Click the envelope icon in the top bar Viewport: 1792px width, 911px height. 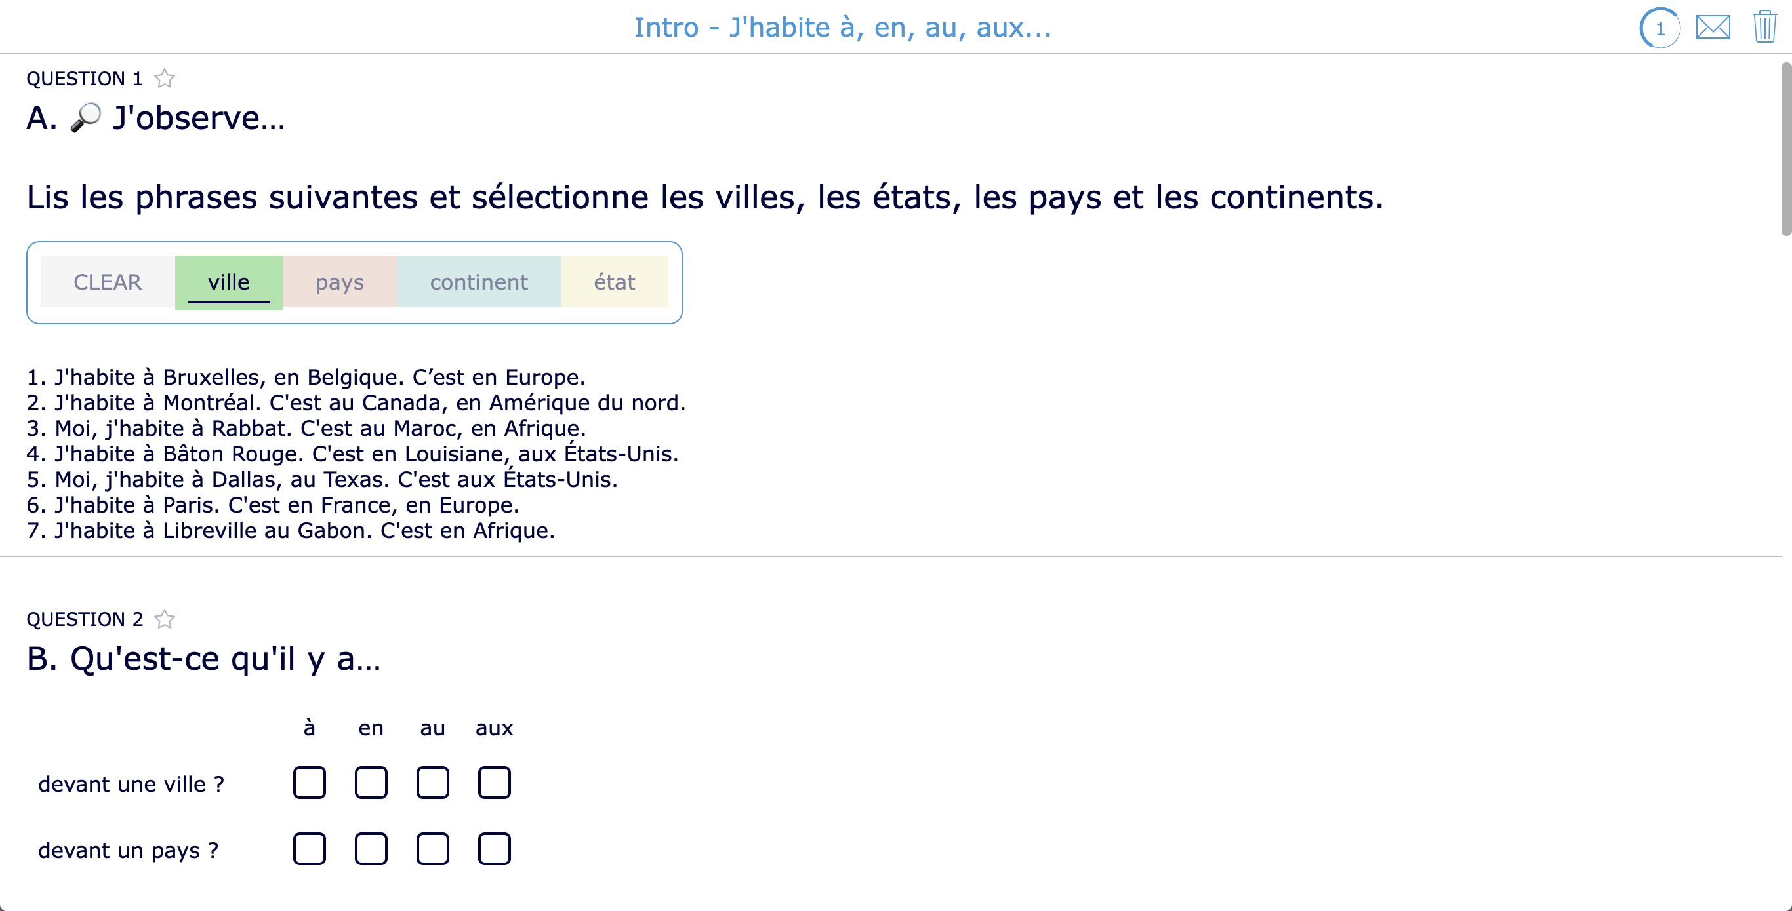(1713, 28)
